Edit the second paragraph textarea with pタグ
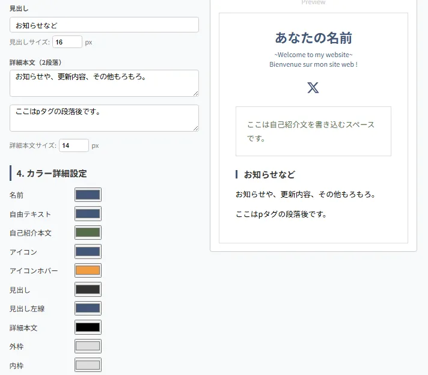 point(104,118)
